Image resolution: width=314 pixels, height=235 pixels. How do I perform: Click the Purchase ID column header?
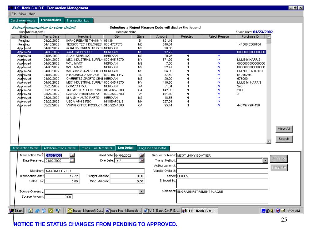250,37
